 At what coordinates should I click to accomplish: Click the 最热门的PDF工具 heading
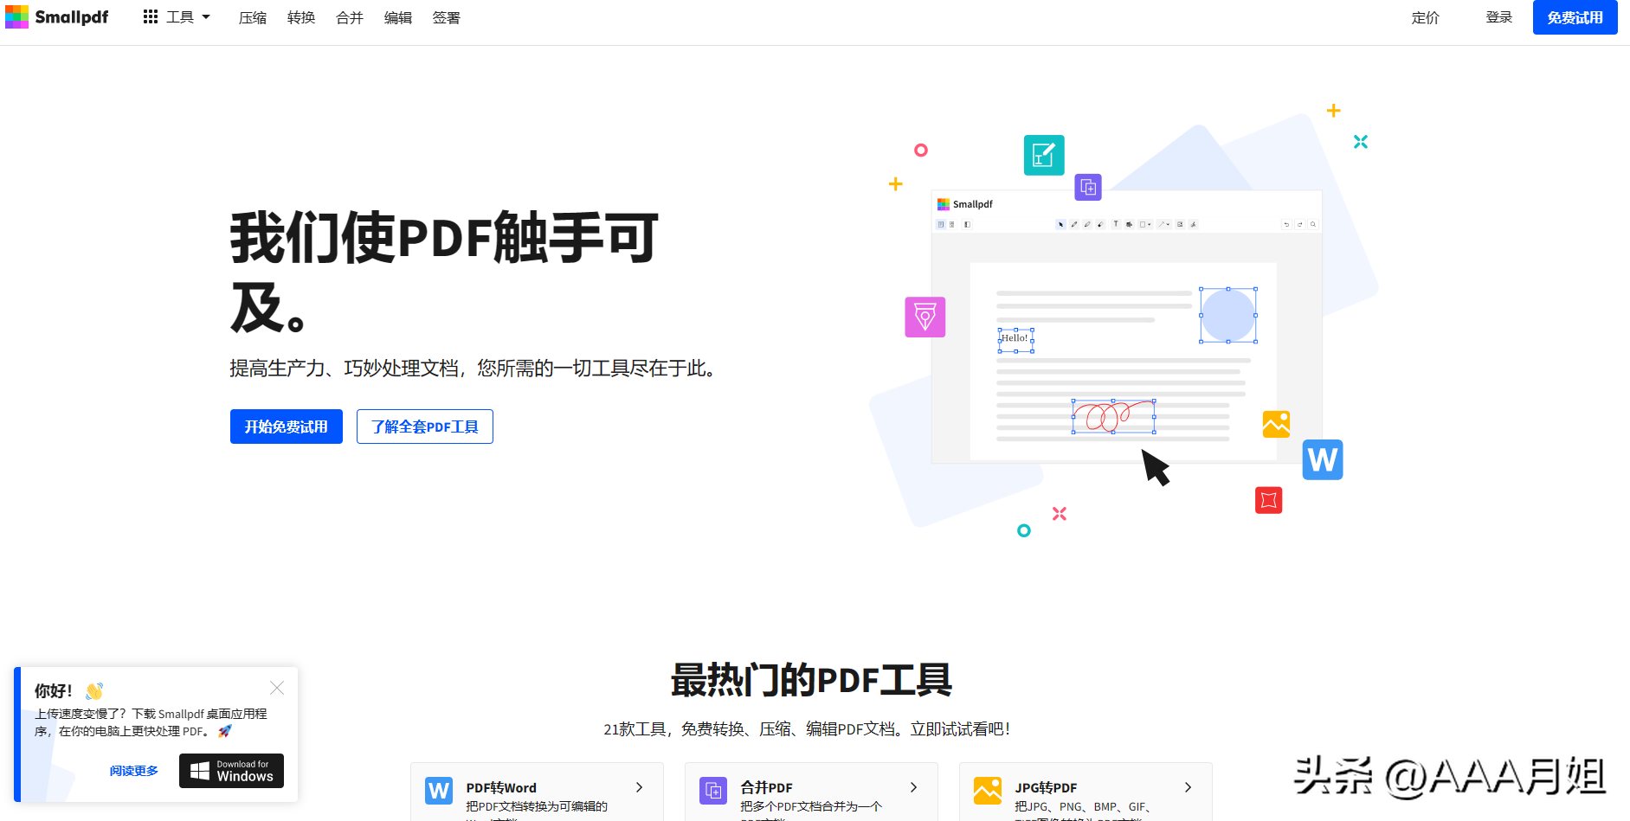pos(811,680)
